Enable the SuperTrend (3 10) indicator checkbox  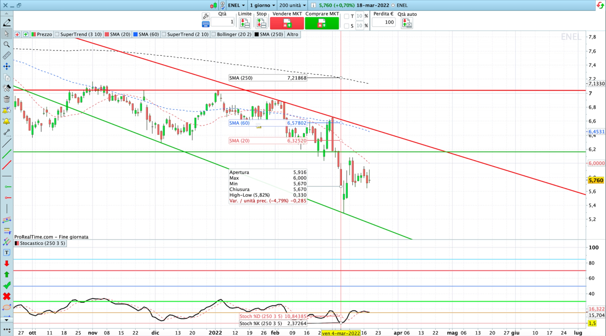pyautogui.click(x=57, y=34)
